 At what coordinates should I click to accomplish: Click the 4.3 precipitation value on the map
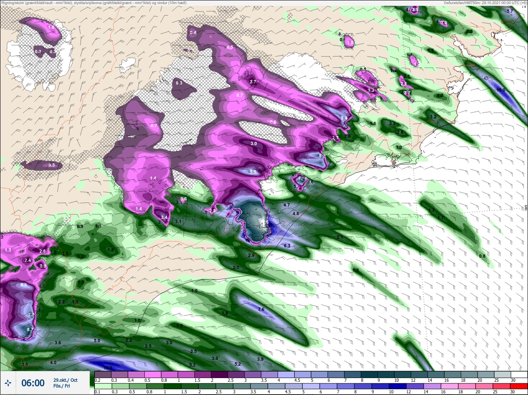click(x=24, y=284)
